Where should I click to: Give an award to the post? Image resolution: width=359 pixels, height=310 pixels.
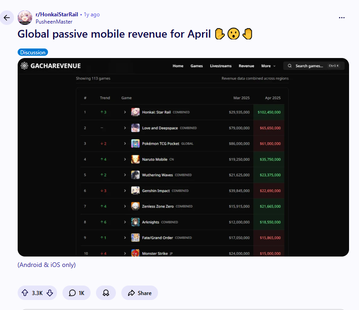coord(106,293)
